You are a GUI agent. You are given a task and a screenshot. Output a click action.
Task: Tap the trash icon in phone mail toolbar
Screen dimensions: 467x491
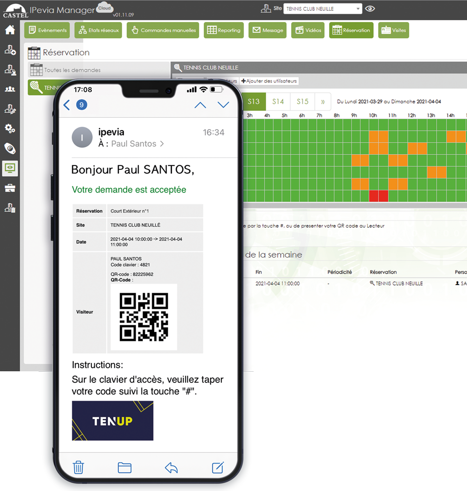click(x=78, y=467)
